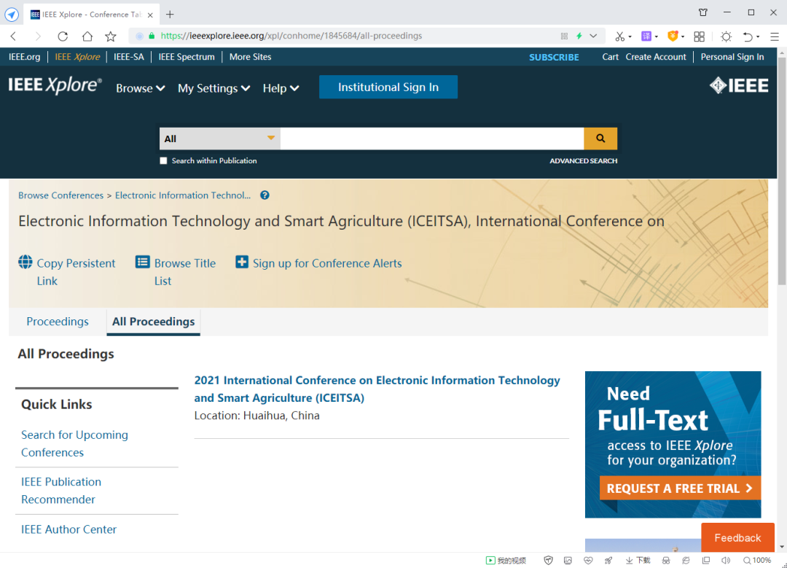This screenshot has width=787, height=568.
Task: Click the Copy Persistent Link globe icon
Action: [26, 262]
